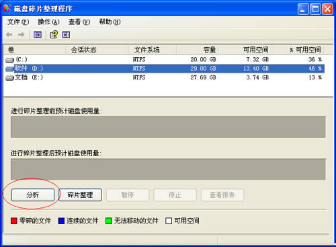This screenshot has height=247, width=336.
Task: Click the Forward arrow toolbar icon
Action: coord(22,34)
